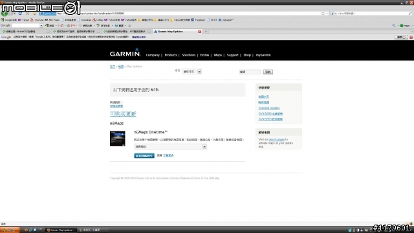Click home breadcrumb link
Viewport: 414px width, 233px height.
click(113, 67)
